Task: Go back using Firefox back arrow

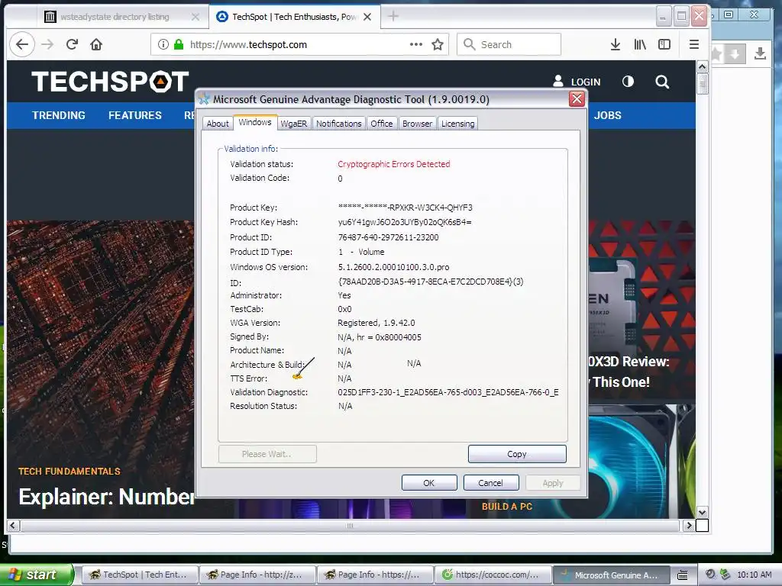Action: [22, 44]
